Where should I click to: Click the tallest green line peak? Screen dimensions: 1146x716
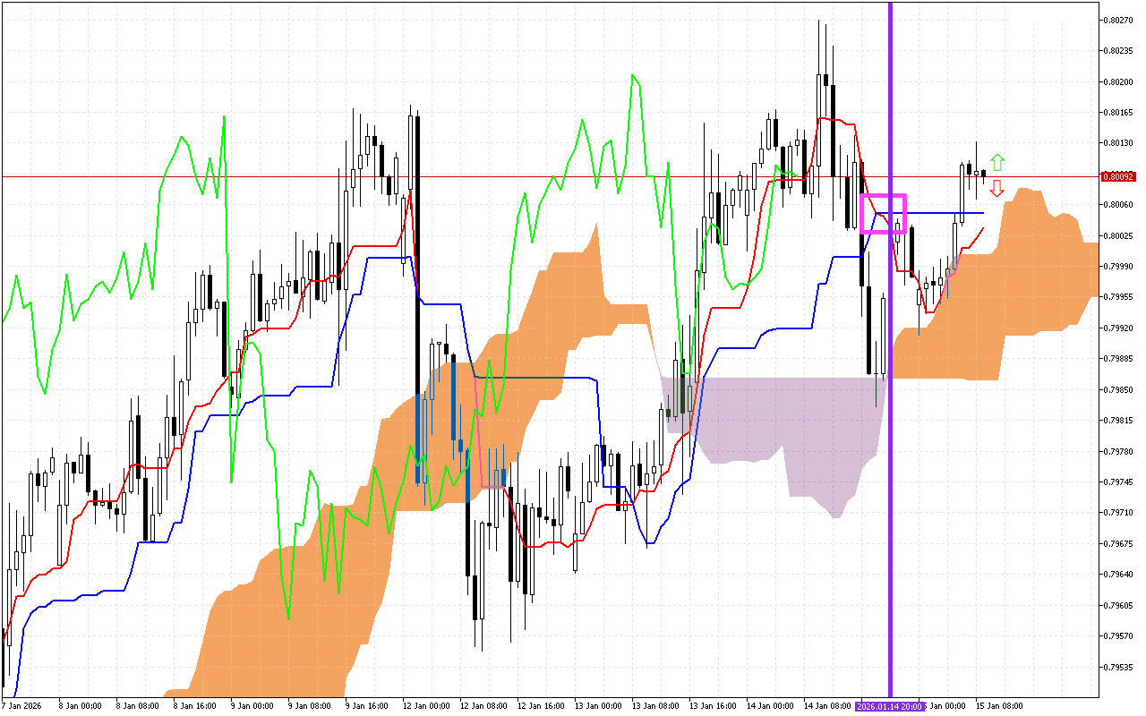(634, 76)
